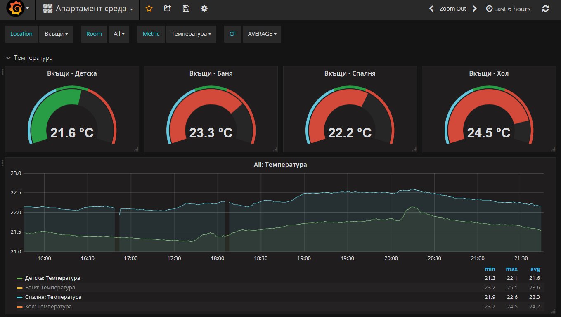
Task: Sort legend by min column
Action: point(490,269)
